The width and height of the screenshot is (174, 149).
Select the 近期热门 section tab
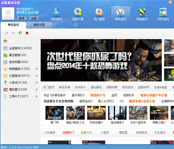click(68, 133)
